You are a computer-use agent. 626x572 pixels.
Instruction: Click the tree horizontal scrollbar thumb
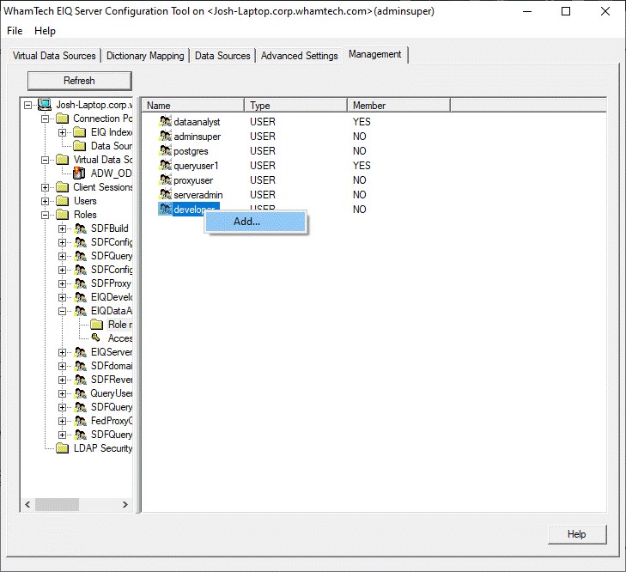57,504
